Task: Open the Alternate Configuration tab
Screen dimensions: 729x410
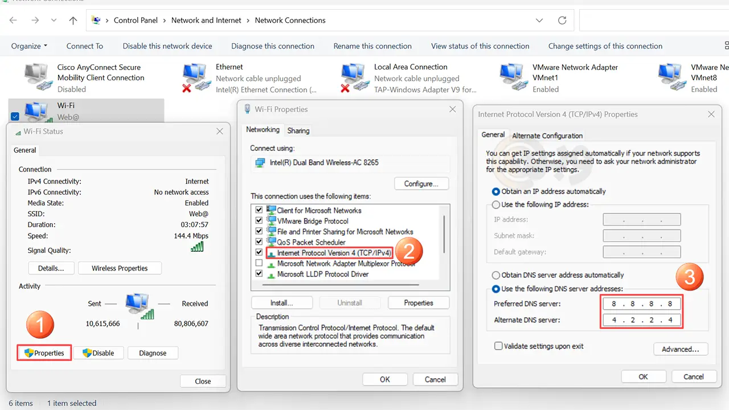Action: pos(547,136)
